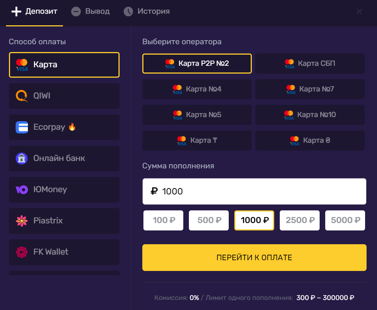Pick the 2500 ₽ preset amount
Viewport: 377px width, 310px height.
click(300, 220)
